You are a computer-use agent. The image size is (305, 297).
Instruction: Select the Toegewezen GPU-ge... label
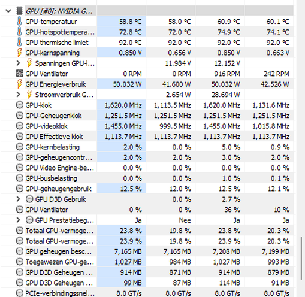(x=60, y=262)
